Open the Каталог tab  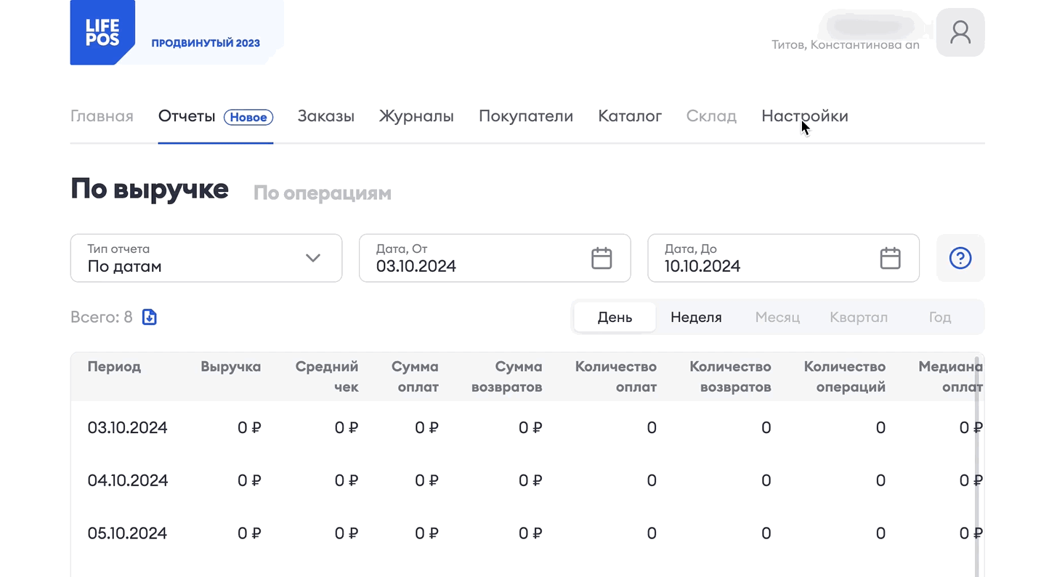click(630, 116)
